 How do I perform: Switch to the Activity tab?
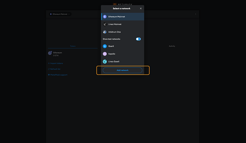tap(172, 46)
